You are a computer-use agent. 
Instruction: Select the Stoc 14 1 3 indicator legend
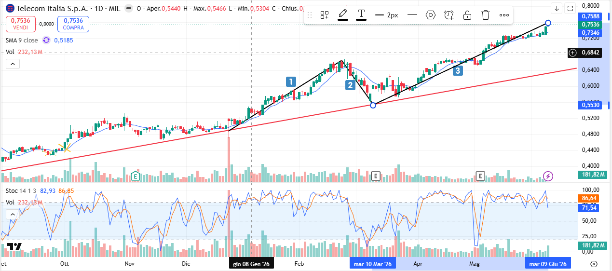(x=22, y=191)
